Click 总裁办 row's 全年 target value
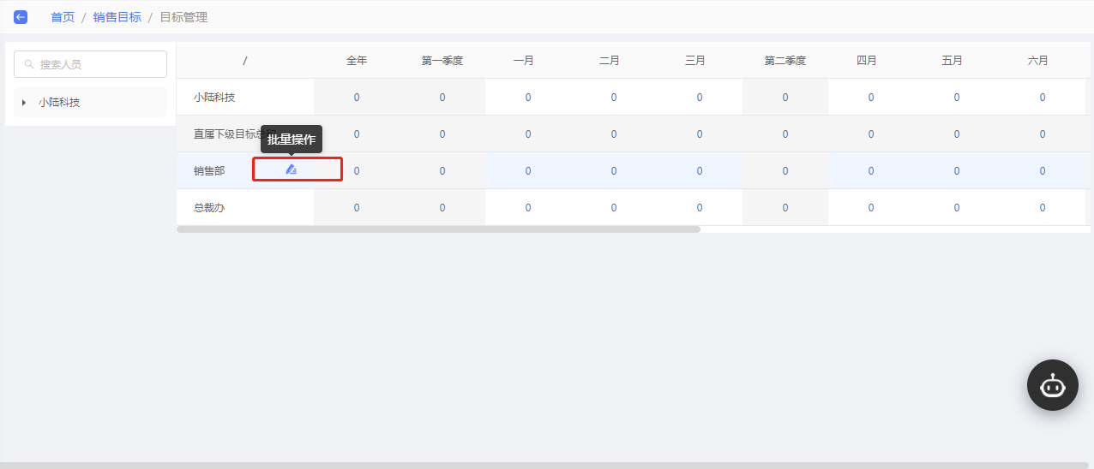The image size is (1094, 469). click(357, 208)
